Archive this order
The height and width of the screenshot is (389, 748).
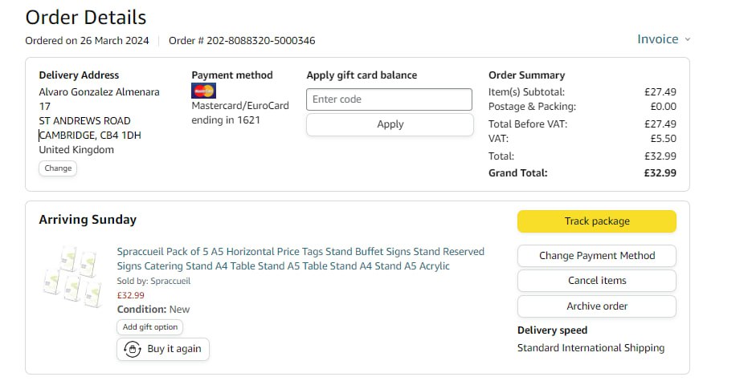coord(596,306)
